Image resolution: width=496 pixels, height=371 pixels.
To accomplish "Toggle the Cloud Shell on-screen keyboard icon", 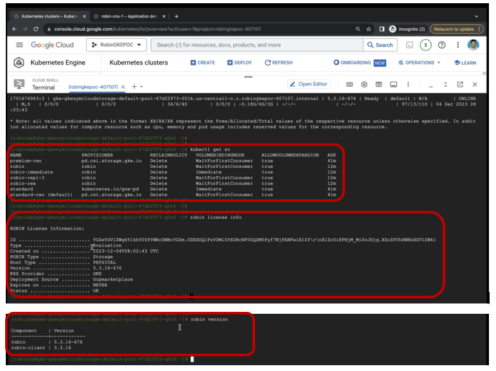I will point(350,84).
